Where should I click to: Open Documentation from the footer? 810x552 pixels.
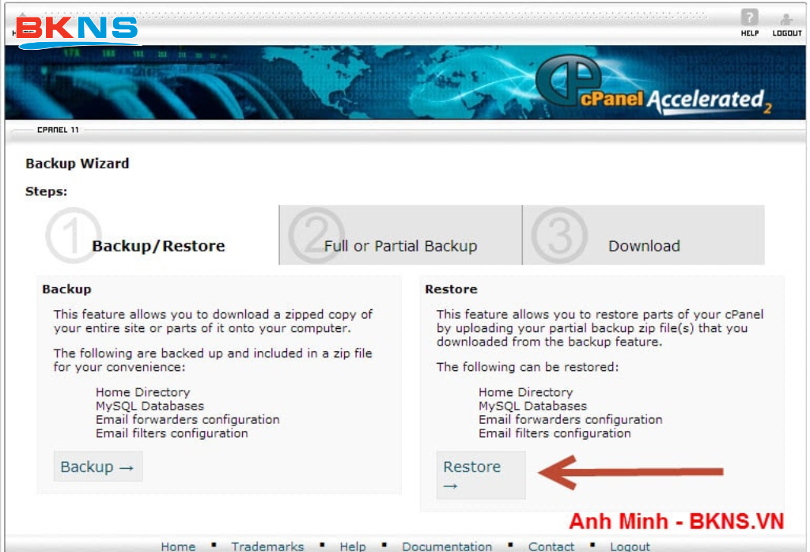(447, 546)
